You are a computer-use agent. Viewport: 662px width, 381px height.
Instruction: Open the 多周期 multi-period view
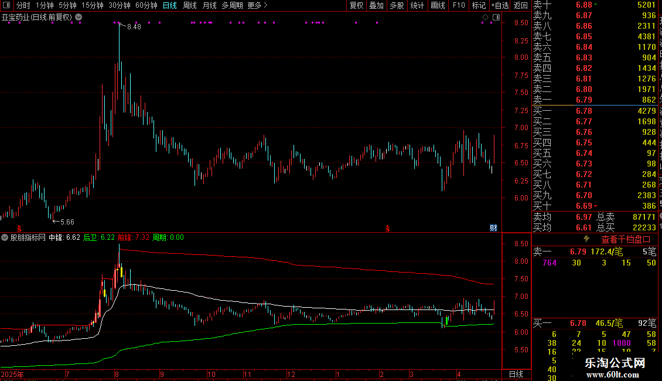coord(232,5)
